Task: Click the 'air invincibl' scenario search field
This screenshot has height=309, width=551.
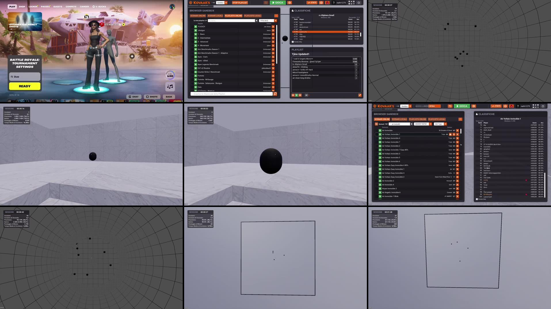Action: click(399, 124)
